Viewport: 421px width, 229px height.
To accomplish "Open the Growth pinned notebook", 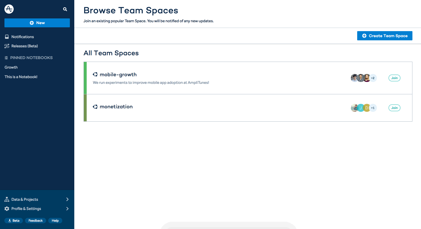I will pos(11,67).
